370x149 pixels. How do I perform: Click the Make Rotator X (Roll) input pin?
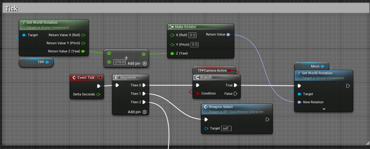click(172, 35)
